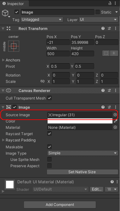Click the color eyedropper icon
This screenshot has width=120, height=211.
tap(116, 121)
